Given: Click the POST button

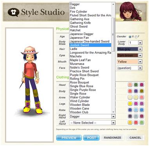Looking at the screenshot, I should (92, 138).
